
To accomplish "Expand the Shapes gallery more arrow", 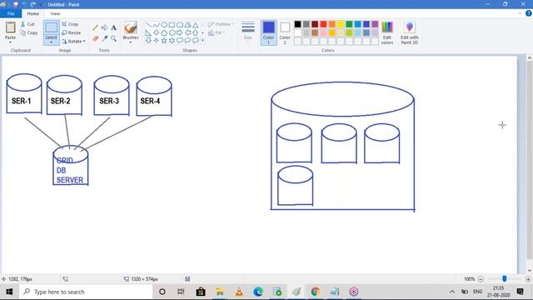I will (x=202, y=41).
